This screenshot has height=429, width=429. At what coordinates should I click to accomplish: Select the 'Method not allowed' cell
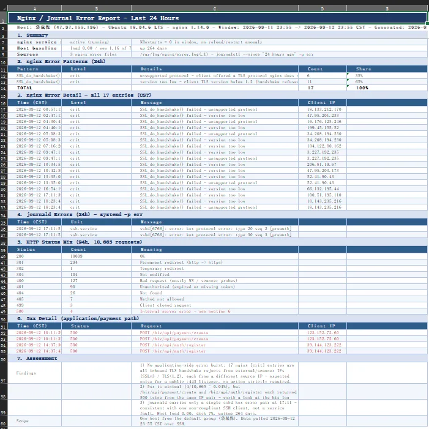click(215, 299)
